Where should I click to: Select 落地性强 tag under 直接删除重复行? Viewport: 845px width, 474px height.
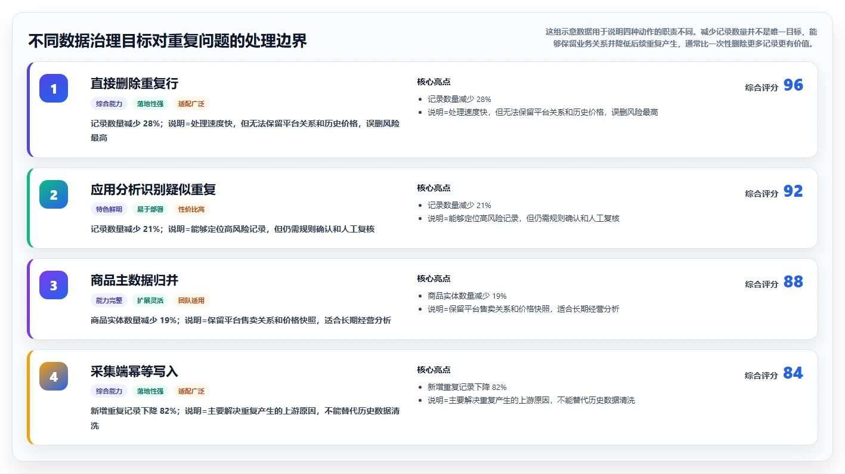(x=150, y=104)
